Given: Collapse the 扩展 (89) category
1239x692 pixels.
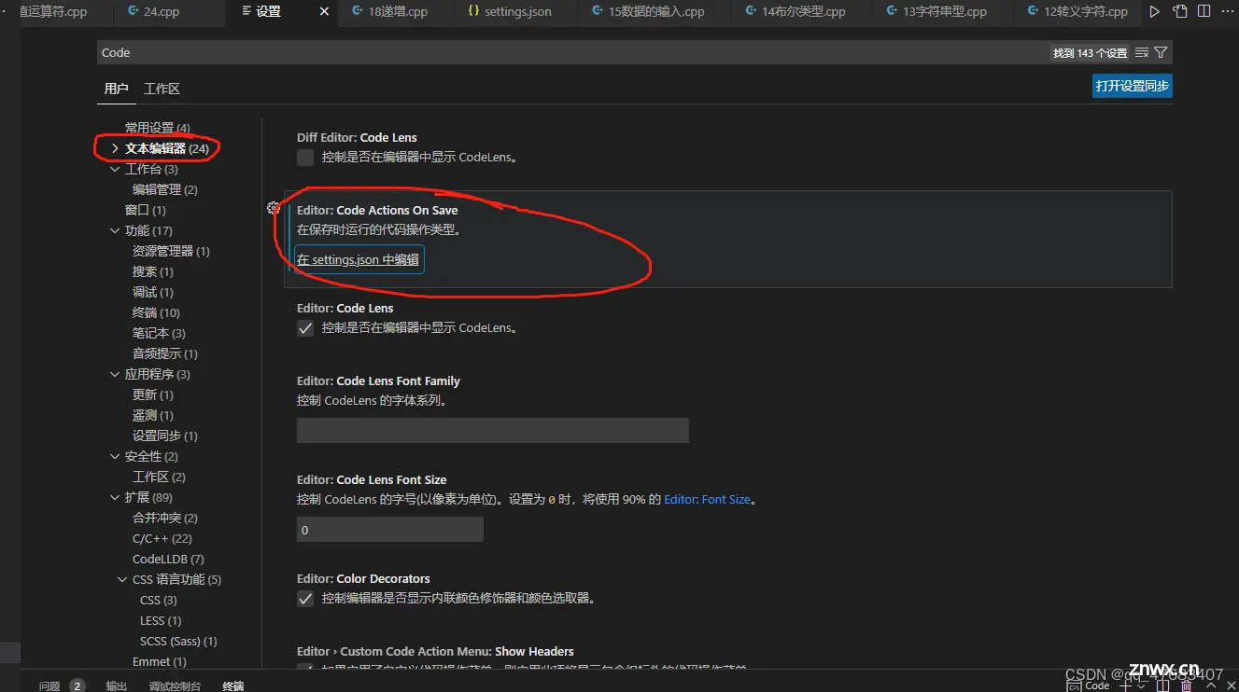Looking at the screenshot, I should [115, 497].
